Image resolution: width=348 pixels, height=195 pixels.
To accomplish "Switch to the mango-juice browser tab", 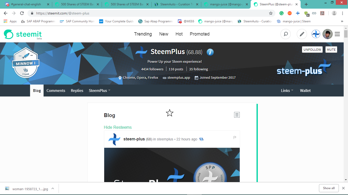I will pos(226,4).
